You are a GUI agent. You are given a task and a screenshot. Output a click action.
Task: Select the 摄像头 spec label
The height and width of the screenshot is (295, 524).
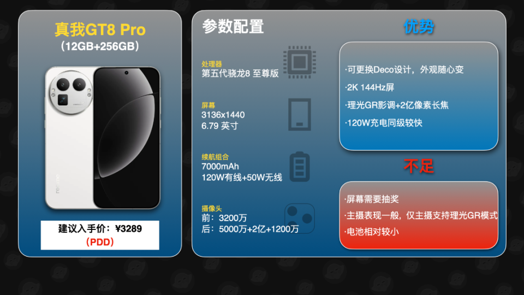tap(212, 208)
